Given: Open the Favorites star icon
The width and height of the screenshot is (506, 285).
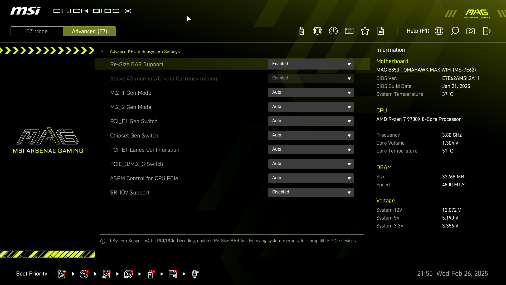Looking at the screenshot, I should [365, 31].
